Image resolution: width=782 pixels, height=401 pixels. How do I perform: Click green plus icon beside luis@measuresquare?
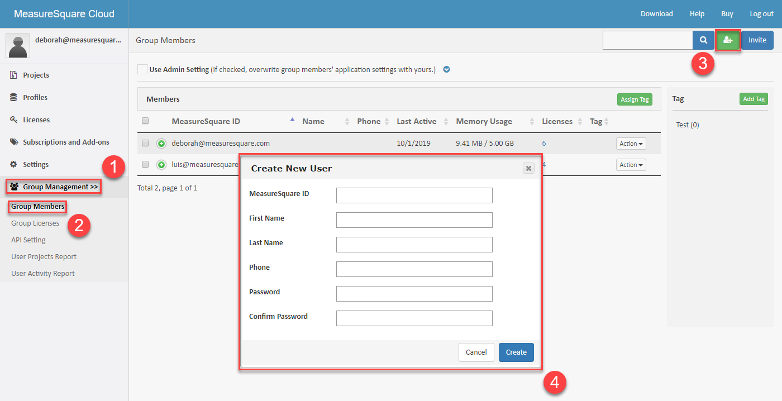click(x=161, y=165)
